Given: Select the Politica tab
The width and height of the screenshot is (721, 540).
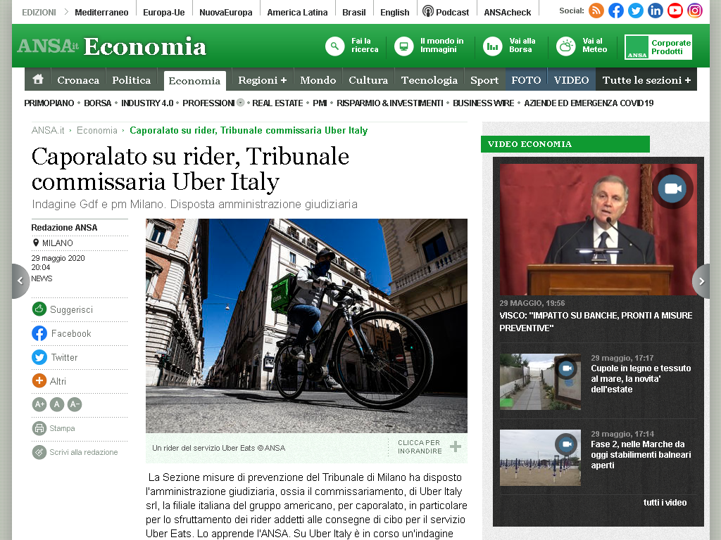Looking at the screenshot, I should coord(132,80).
